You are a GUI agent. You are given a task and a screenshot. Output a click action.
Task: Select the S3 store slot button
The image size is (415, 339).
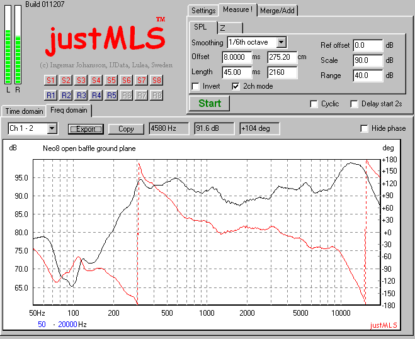pos(81,80)
